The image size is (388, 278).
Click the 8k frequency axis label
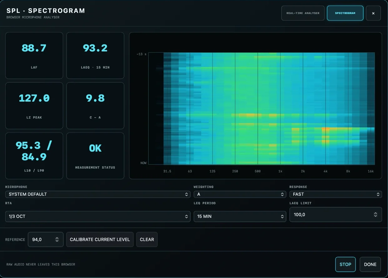pyautogui.click(x=348, y=171)
